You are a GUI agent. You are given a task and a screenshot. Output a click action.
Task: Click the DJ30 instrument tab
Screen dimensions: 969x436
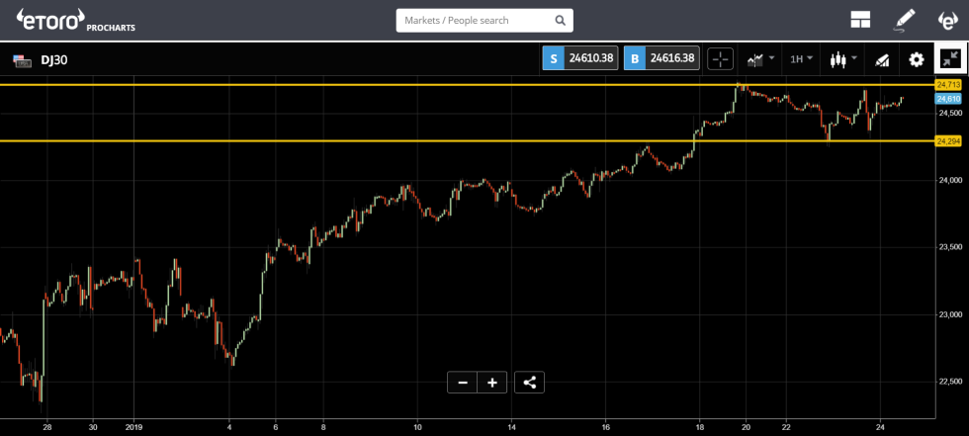click(x=52, y=60)
